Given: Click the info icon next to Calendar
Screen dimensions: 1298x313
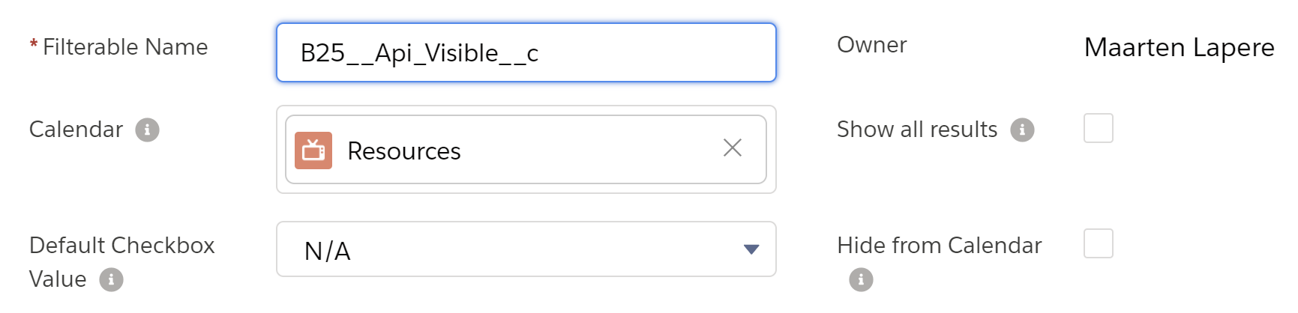Looking at the screenshot, I should [147, 130].
